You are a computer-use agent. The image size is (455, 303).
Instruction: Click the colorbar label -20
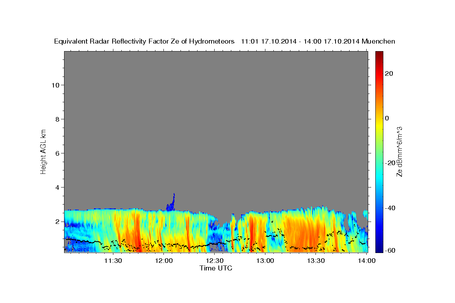[x=390, y=163]
